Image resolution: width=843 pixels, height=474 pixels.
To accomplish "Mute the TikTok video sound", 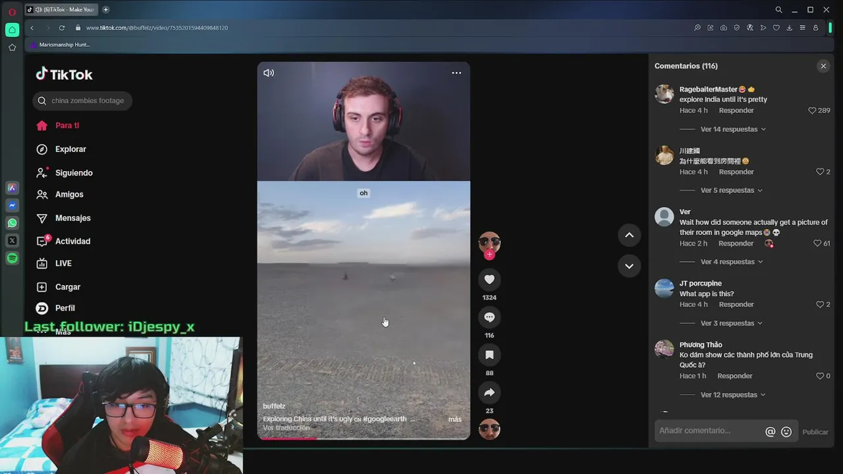I will pos(269,73).
